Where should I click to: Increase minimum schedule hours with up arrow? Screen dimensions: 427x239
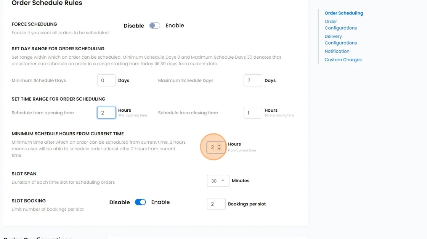coord(219,145)
